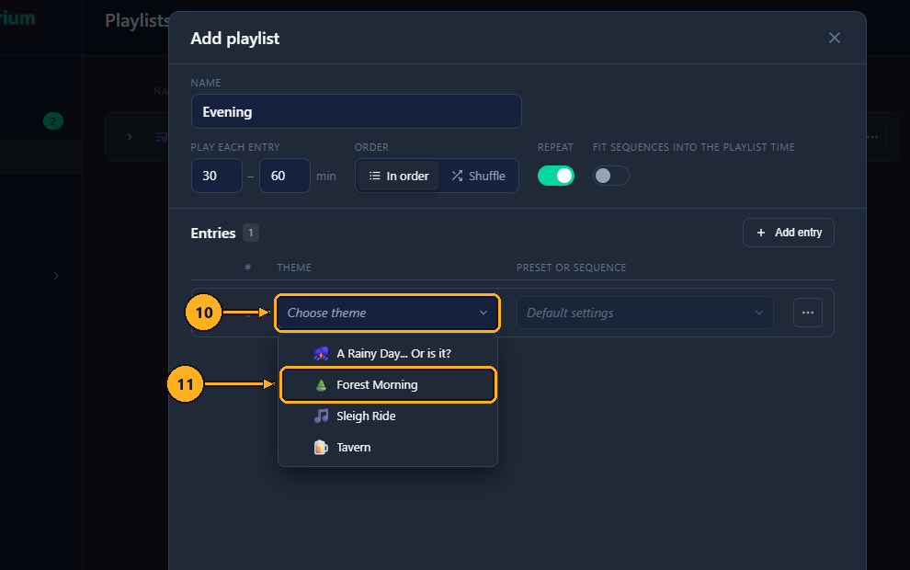Click the pine tree icon beside Forest Morning
This screenshot has height=570, width=910.
321,384
